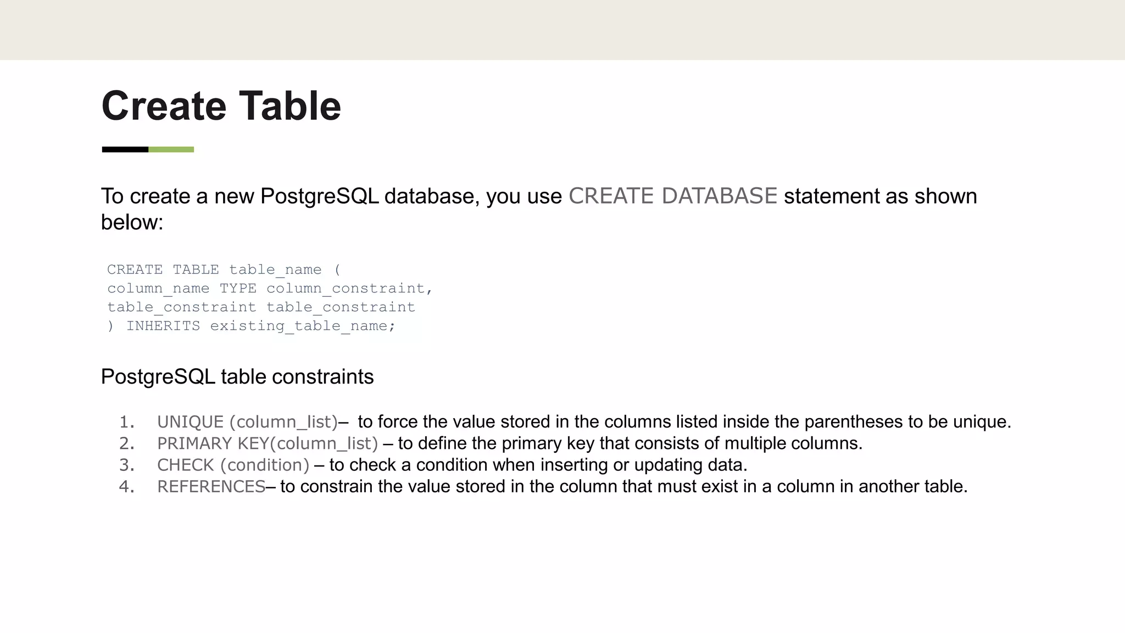Click the description text of the UNIQUE constraint
This screenshot has height=633, width=1125.
click(x=684, y=422)
